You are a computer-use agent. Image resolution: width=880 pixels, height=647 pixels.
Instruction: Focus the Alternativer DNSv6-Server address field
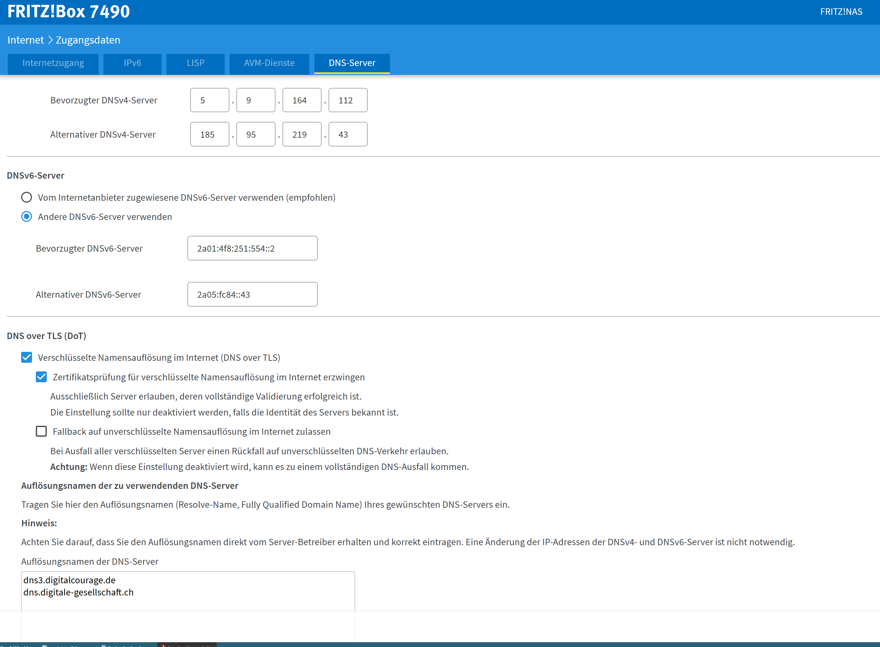click(252, 294)
